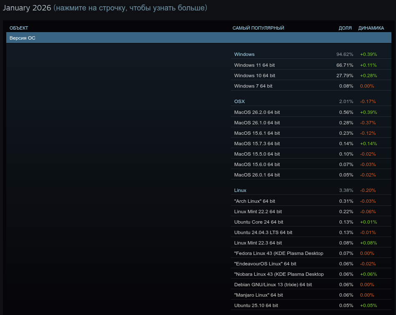Click the Windows 11 share value 66.71%
Screen dimensions: 396x315
click(345, 65)
